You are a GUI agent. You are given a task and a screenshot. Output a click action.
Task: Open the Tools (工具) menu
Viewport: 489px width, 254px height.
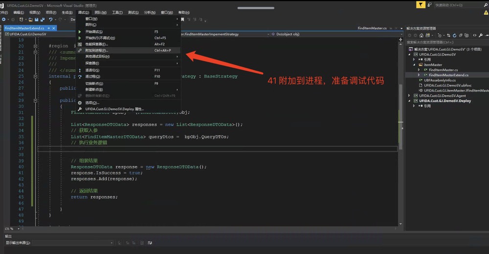click(x=117, y=12)
